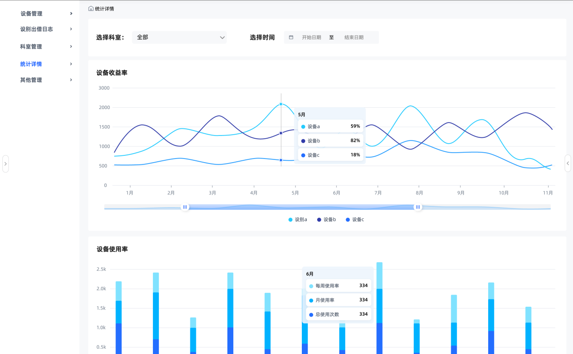Click the home icon in the breadcrumb

click(91, 9)
